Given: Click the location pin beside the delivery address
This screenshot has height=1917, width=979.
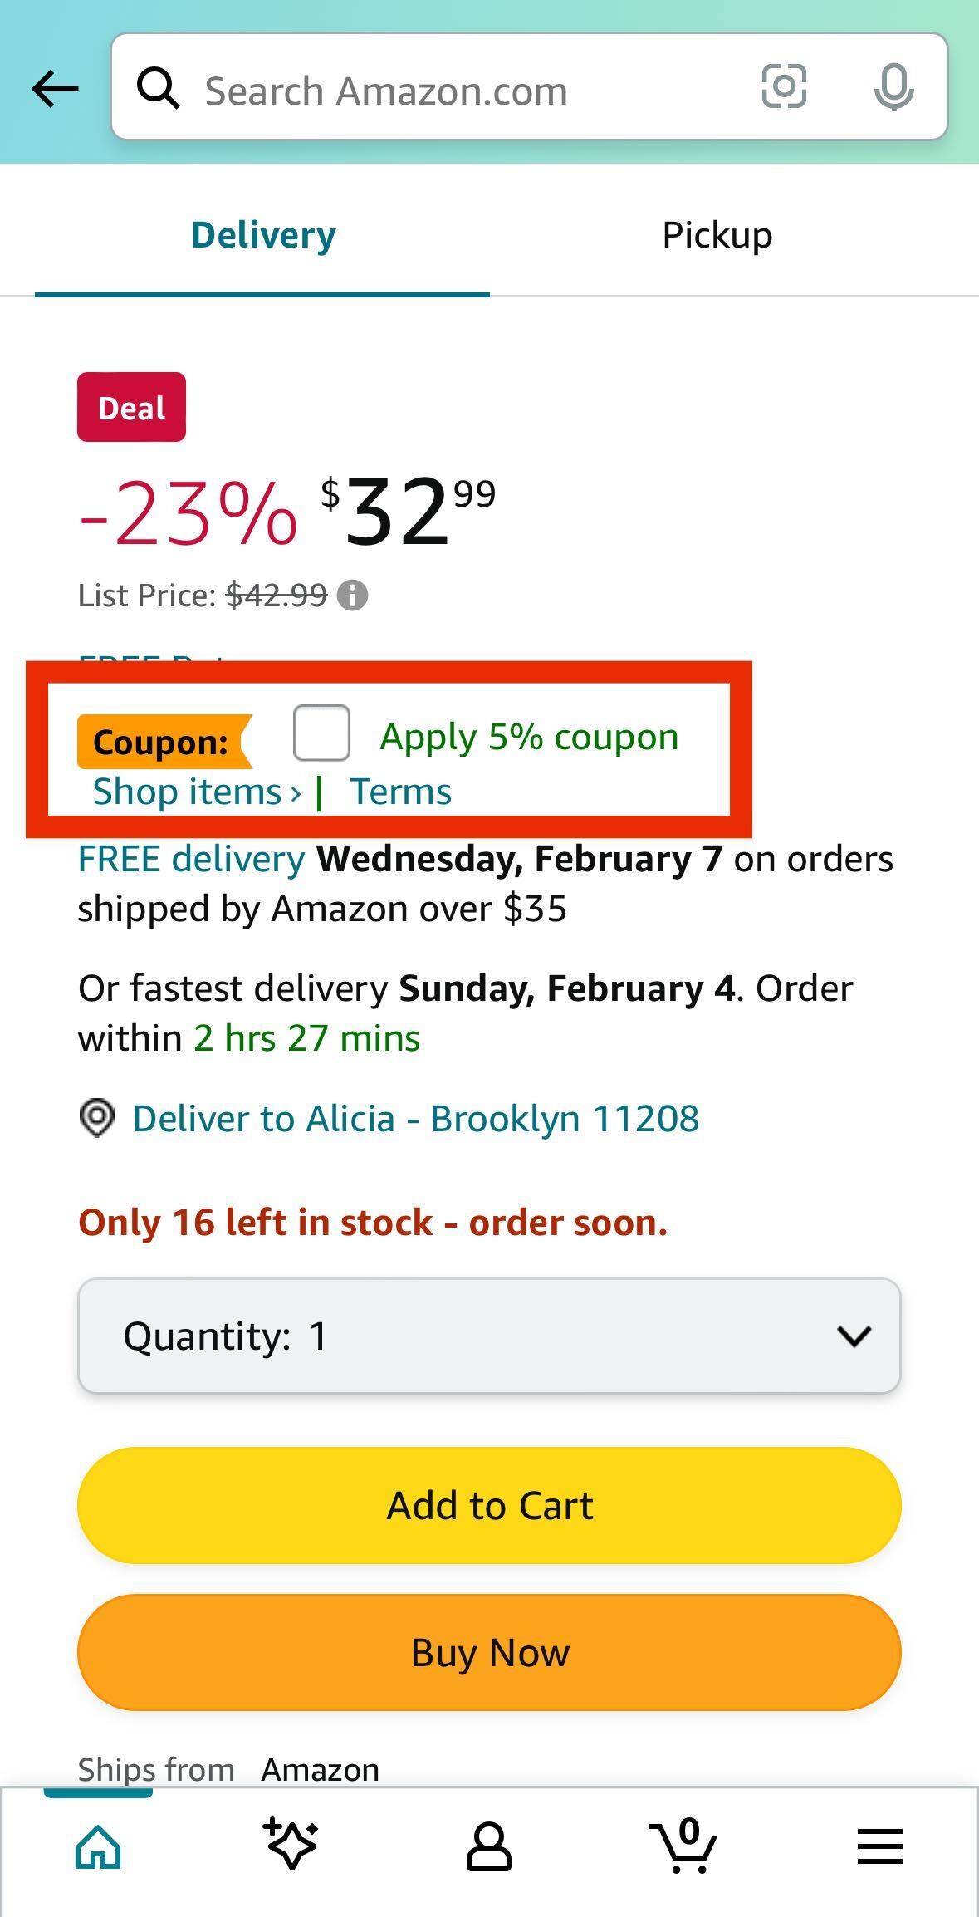Looking at the screenshot, I should pos(97,1118).
